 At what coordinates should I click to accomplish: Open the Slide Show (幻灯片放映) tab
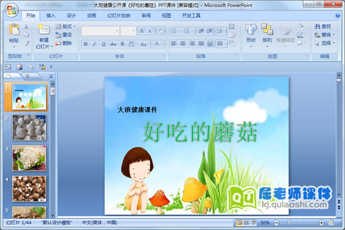119,16
